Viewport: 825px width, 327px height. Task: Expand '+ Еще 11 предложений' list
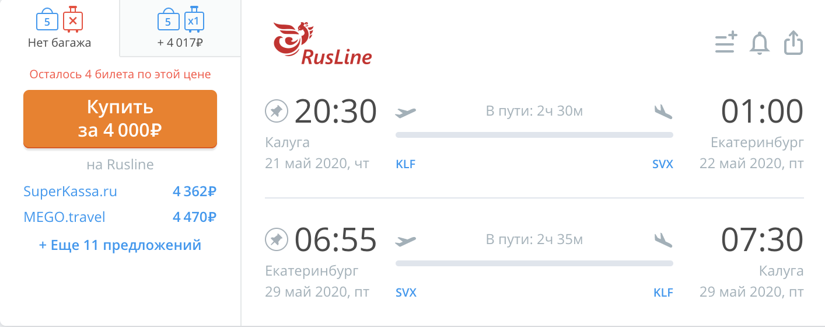tap(120, 245)
